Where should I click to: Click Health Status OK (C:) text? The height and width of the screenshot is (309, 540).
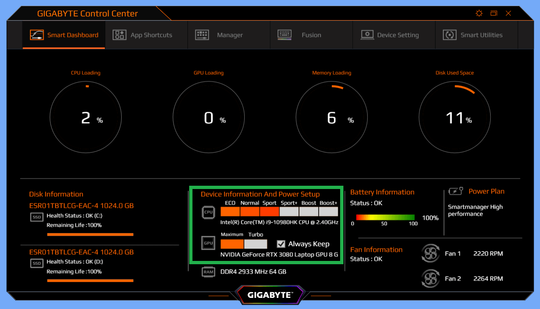[75, 215]
